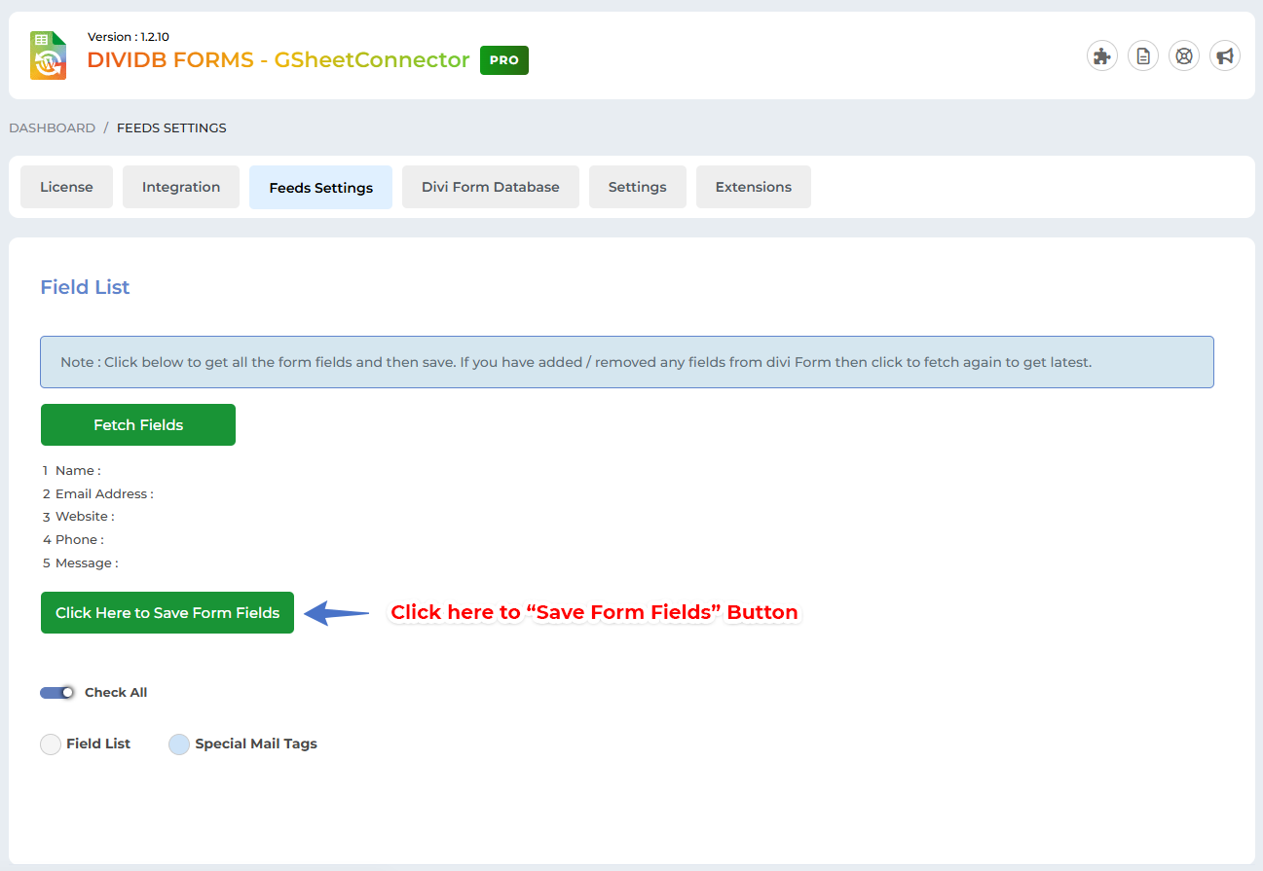Click the Field List section heading
Screen dimensions: 1263x871
[85, 287]
